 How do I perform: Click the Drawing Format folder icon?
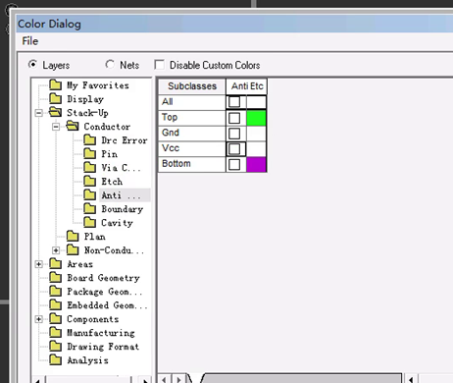pyautogui.click(x=56, y=346)
